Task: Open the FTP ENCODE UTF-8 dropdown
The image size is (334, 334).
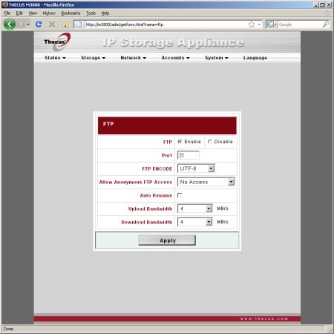Action: pyautogui.click(x=196, y=168)
